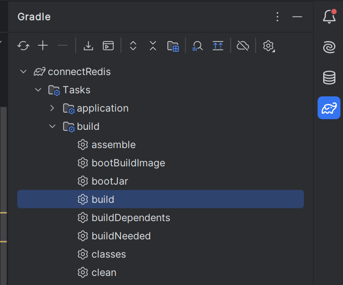
Task: Click the Expand All icon in toolbar
Action: pos(133,46)
